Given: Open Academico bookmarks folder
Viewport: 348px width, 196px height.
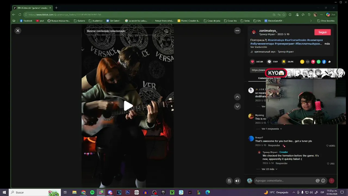Looking at the screenshot, I should coord(95,21).
